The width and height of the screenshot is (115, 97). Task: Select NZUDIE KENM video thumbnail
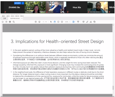pyautogui.click(x=97, y=7)
